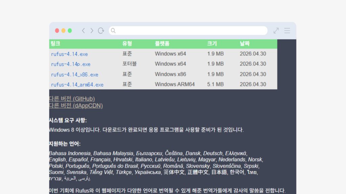346x194 pixels.
Task: Click the Bahasa Indonesia language name
Action: [70, 153]
